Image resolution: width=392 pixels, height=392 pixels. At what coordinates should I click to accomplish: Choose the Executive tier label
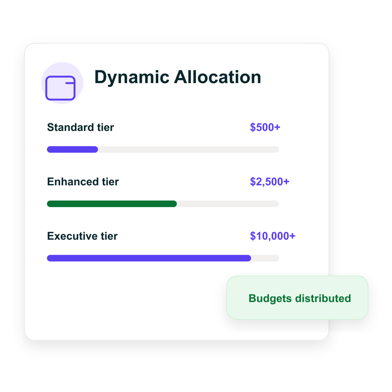click(x=82, y=236)
